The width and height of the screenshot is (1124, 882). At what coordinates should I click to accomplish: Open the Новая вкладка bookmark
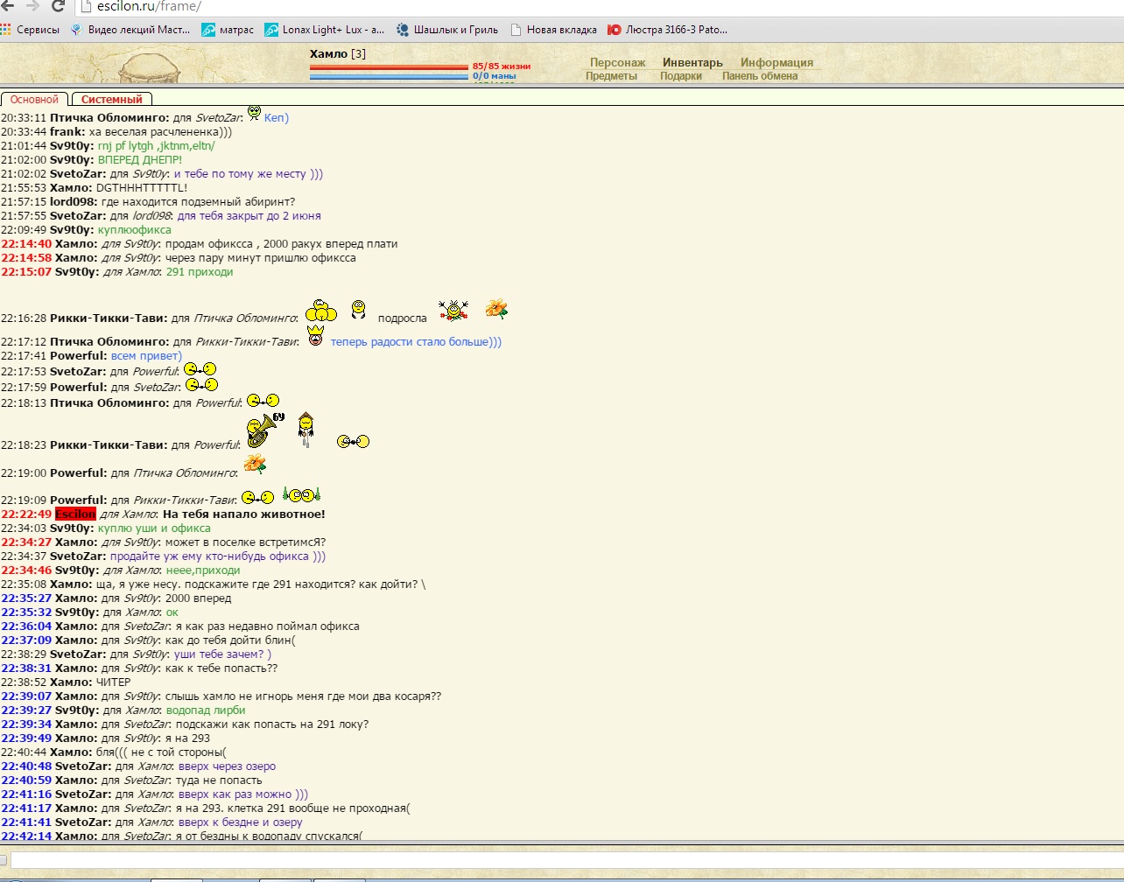pyautogui.click(x=553, y=29)
